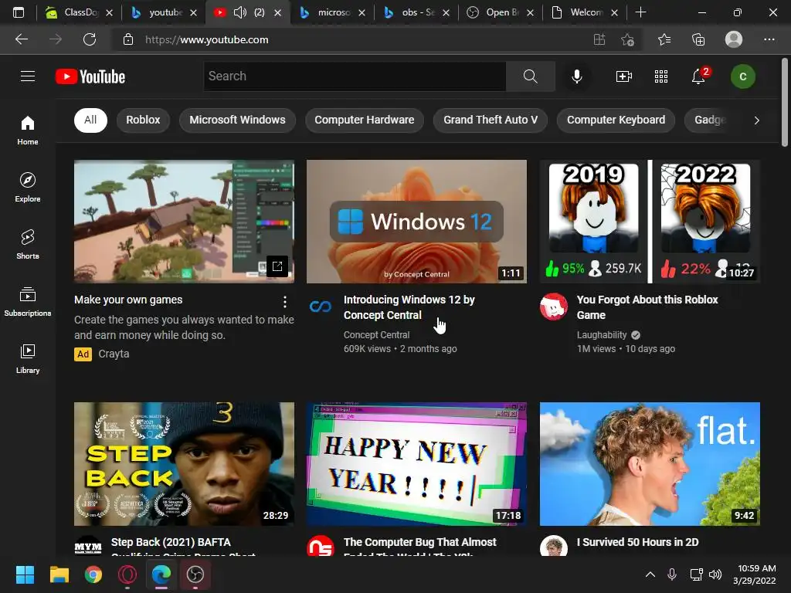Open the Happy New Year video thumbnail
Screen dimensions: 791x593
click(416, 464)
